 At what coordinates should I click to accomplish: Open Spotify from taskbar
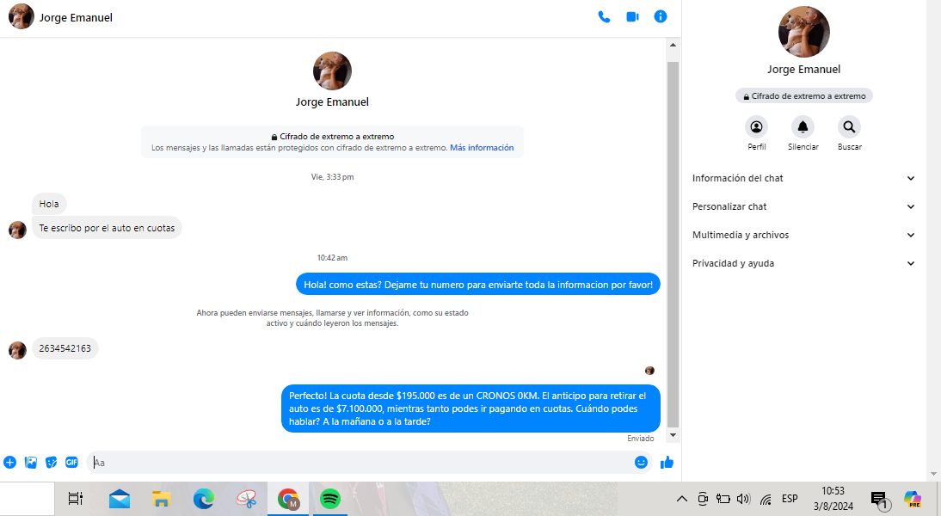click(x=330, y=499)
